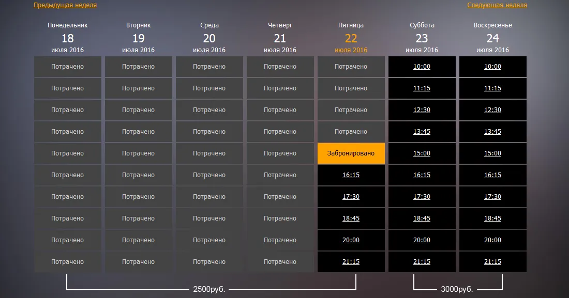The height and width of the screenshot is (298, 569).
Task: Reserve the 21:15 slot on Пятница 22
Action: coord(351,262)
